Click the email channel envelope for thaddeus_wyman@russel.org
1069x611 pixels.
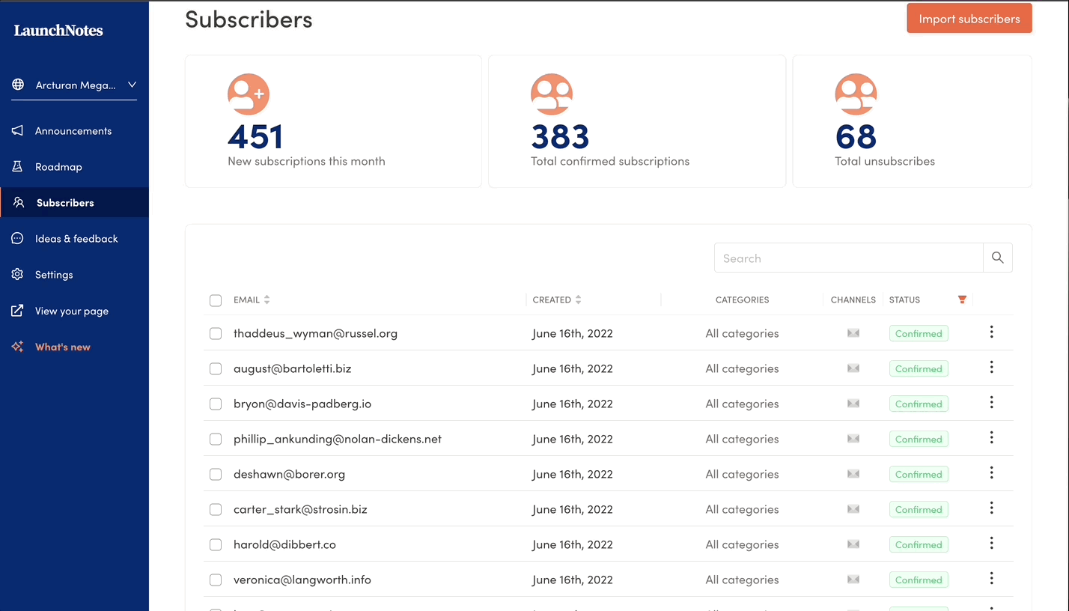click(x=853, y=333)
